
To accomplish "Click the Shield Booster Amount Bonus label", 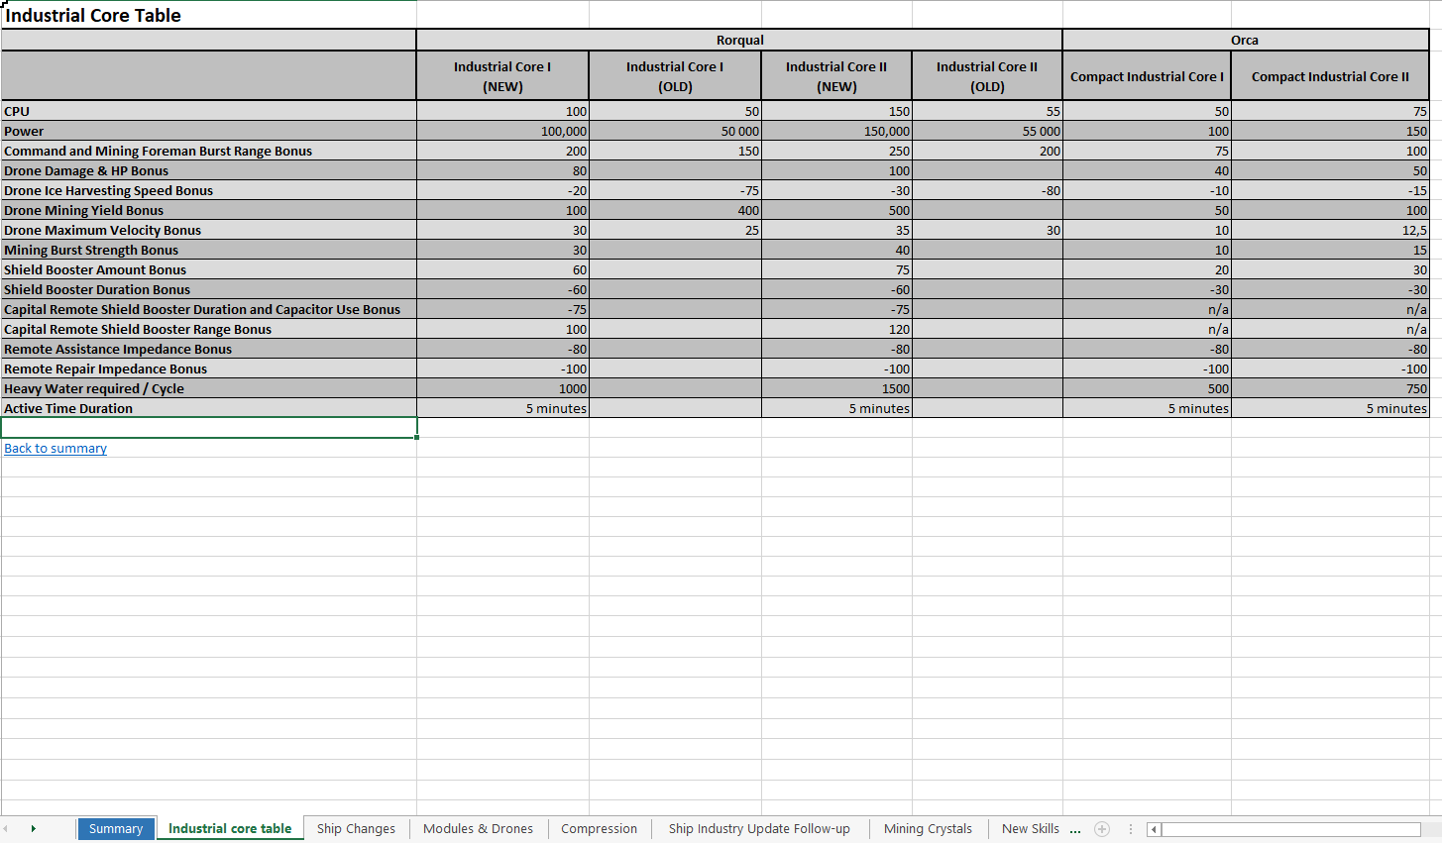I will [208, 269].
